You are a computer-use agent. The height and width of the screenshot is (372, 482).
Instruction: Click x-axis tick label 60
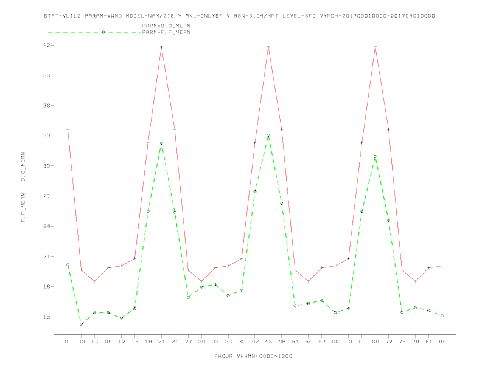click(x=335, y=342)
